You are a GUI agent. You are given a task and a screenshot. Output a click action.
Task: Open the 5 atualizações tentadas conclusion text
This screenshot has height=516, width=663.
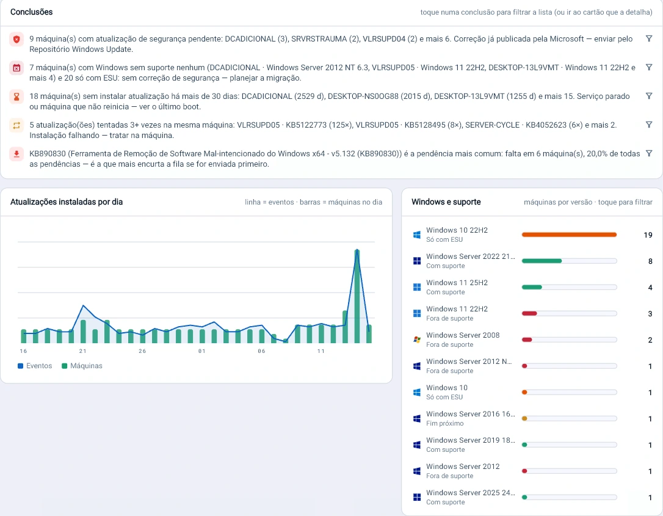(323, 130)
